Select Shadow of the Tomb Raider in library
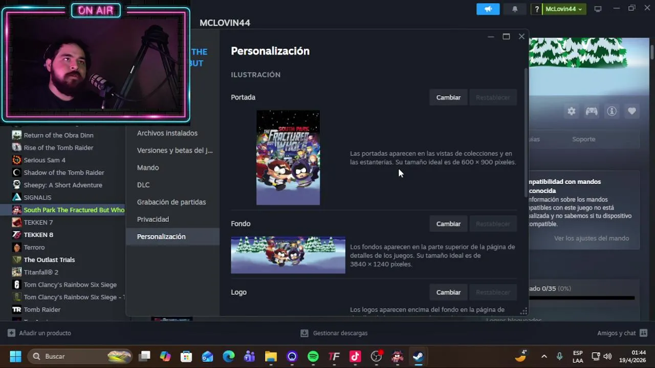The image size is (655, 368). (x=64, y=173)
